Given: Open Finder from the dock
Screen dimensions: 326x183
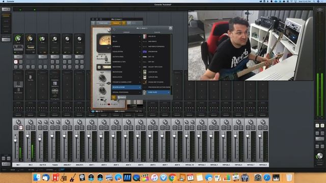Looking at the screenshot, I should coord(37,177).
